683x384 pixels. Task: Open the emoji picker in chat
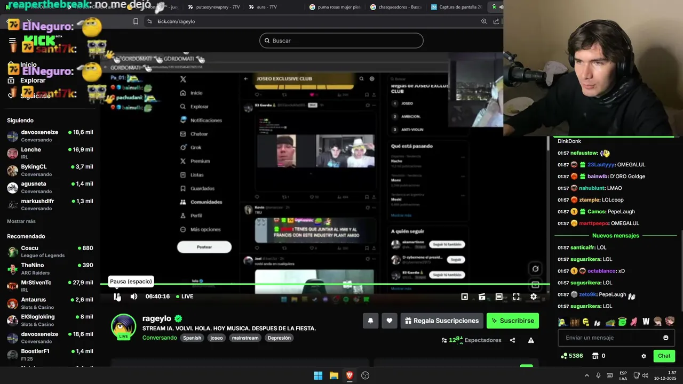click(x=665, y=338)
